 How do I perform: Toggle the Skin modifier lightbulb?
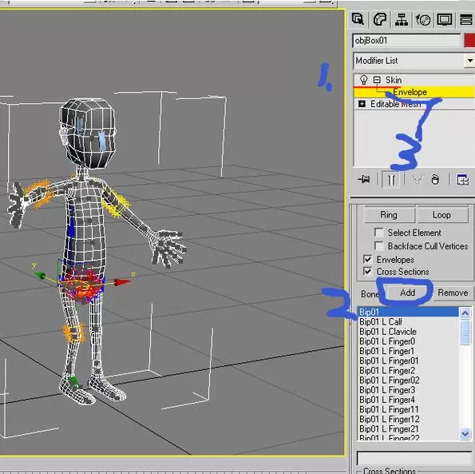tap(363, 80)
